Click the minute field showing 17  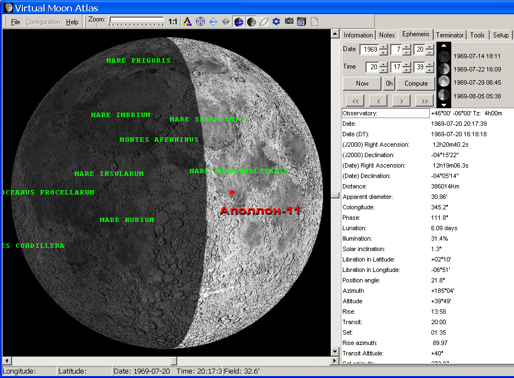396,67
